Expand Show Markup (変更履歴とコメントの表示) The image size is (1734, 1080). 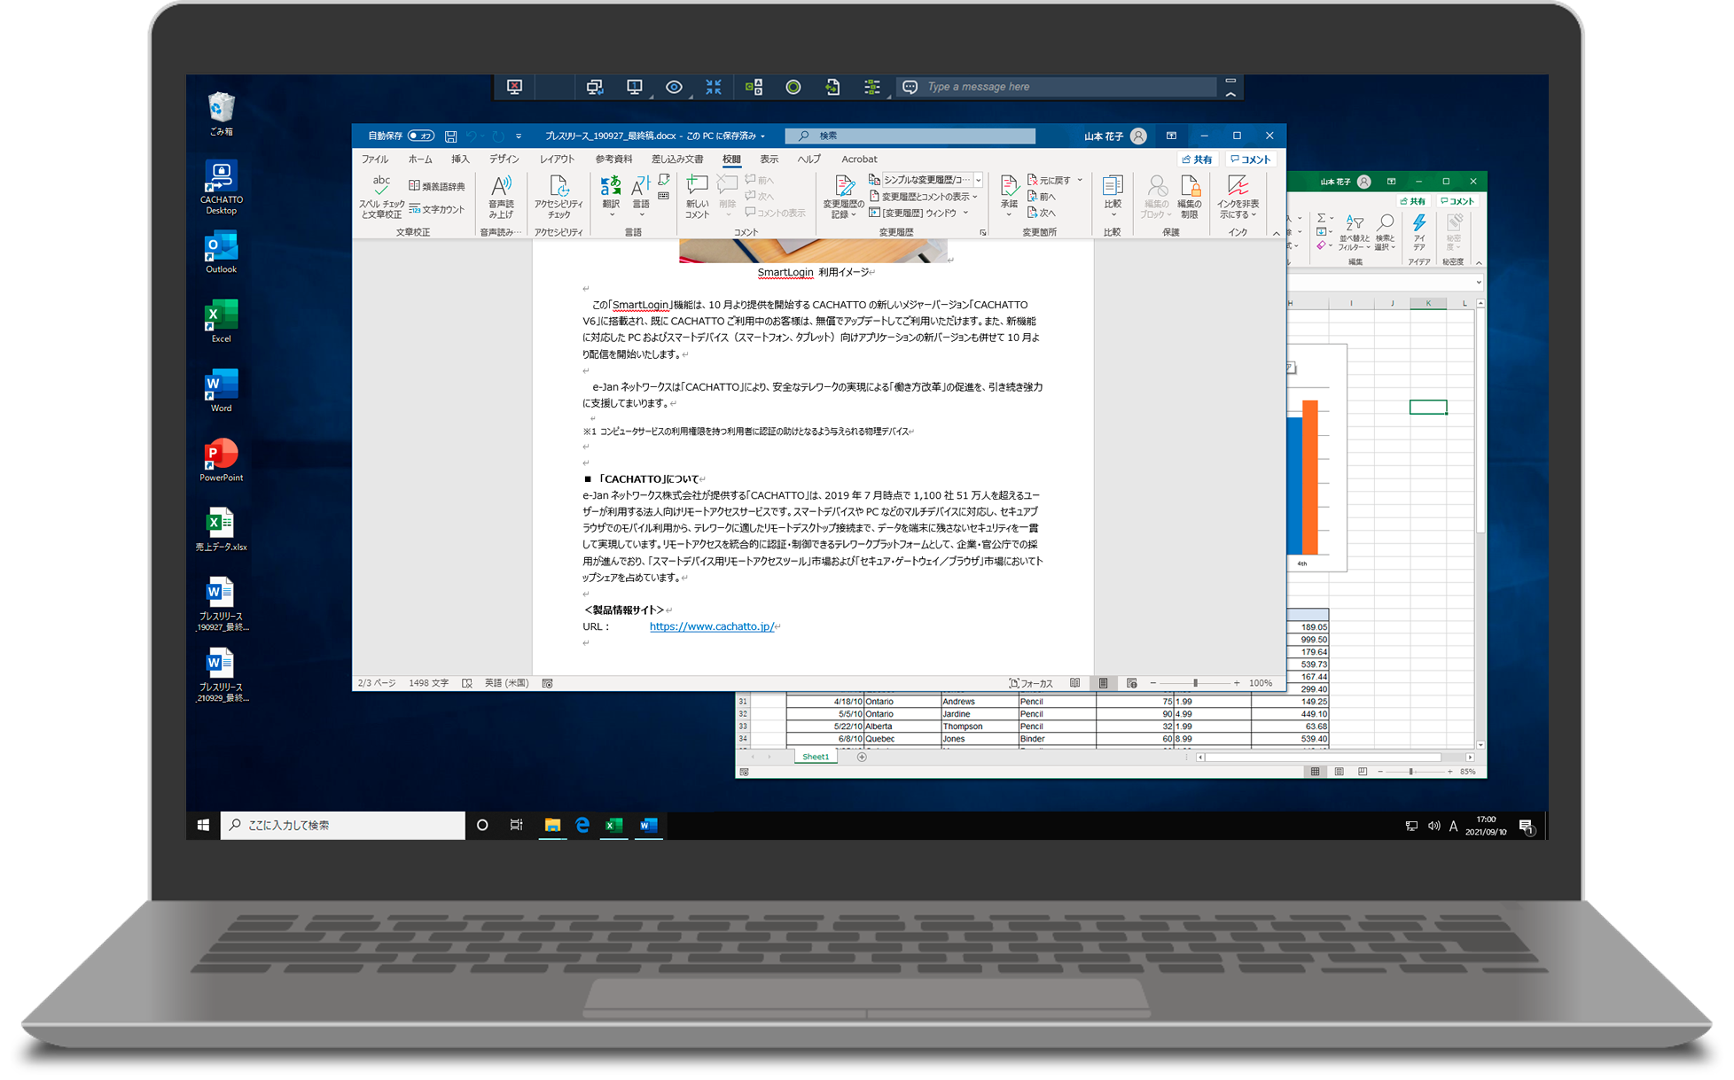[x=924, y=197]
